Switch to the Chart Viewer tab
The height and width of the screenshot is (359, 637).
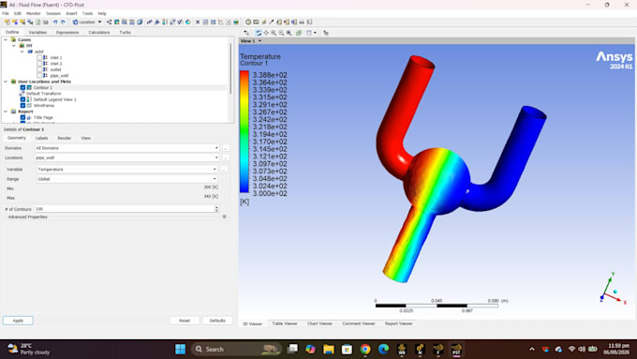319,323
